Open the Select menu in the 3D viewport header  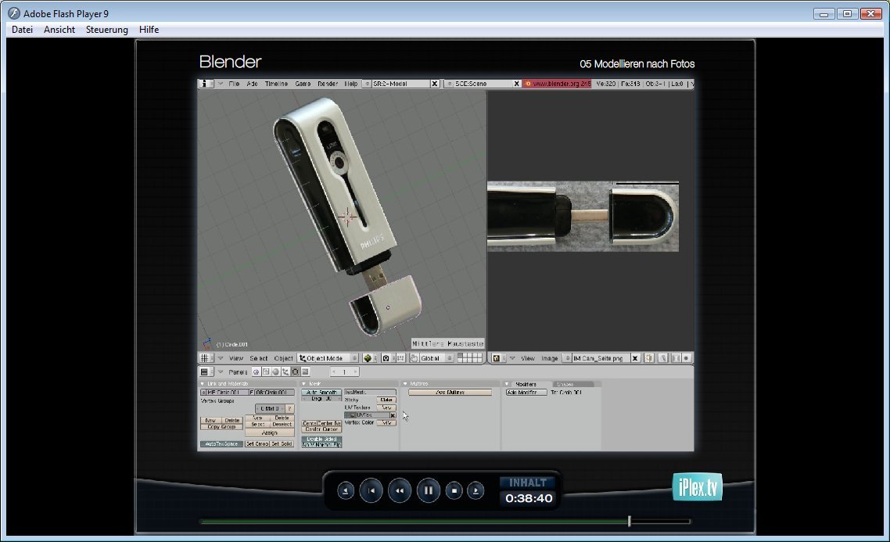click(x=258, y=358)
